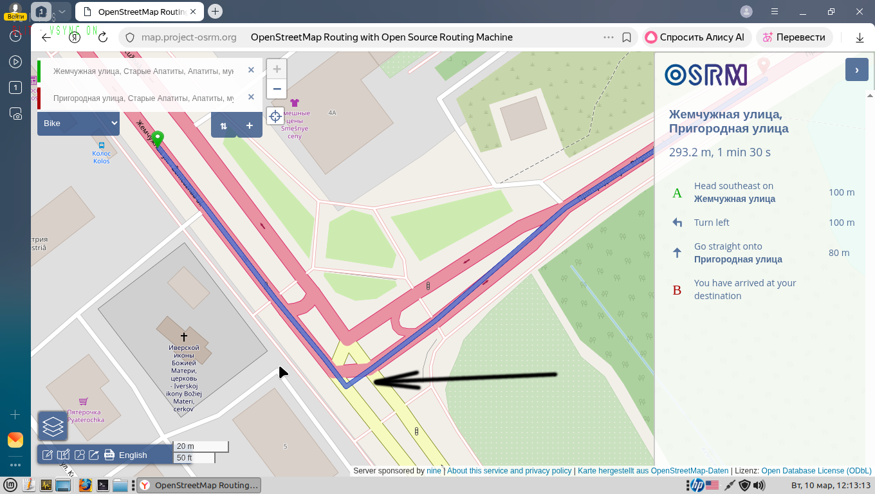Add a new waypoint with plus button

pos(250,125)
